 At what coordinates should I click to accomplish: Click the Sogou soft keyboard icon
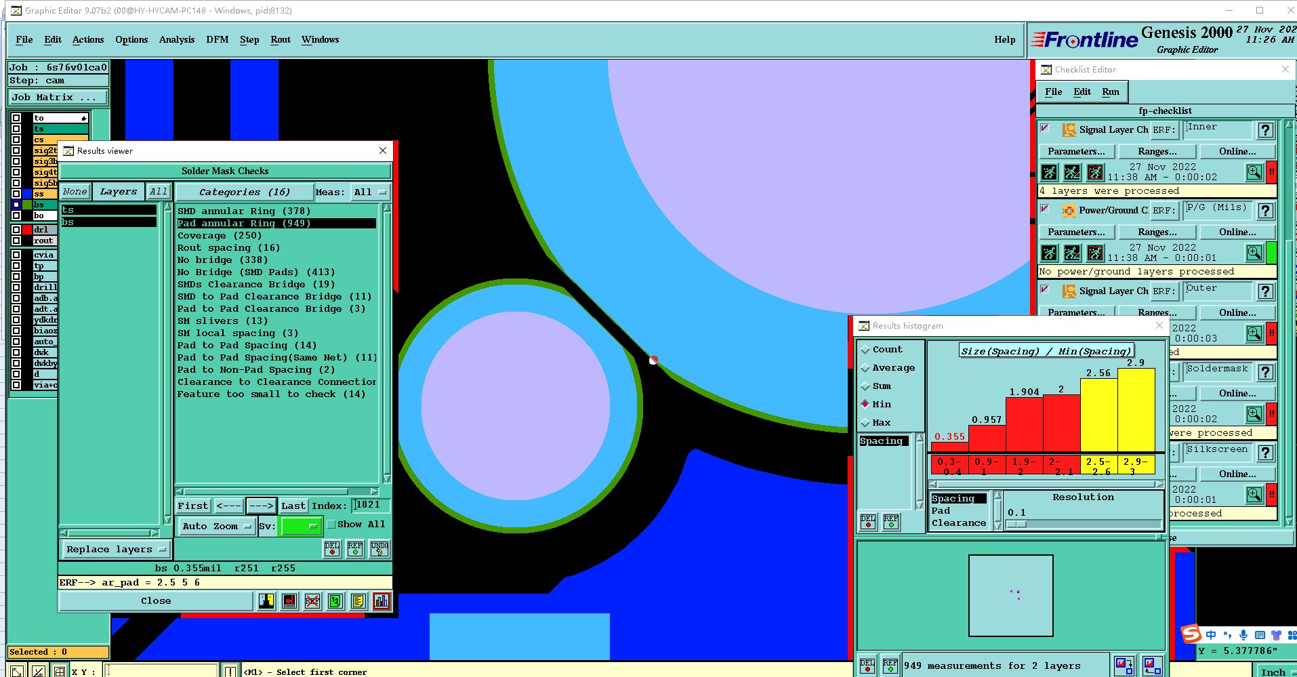coord(1260,635)
